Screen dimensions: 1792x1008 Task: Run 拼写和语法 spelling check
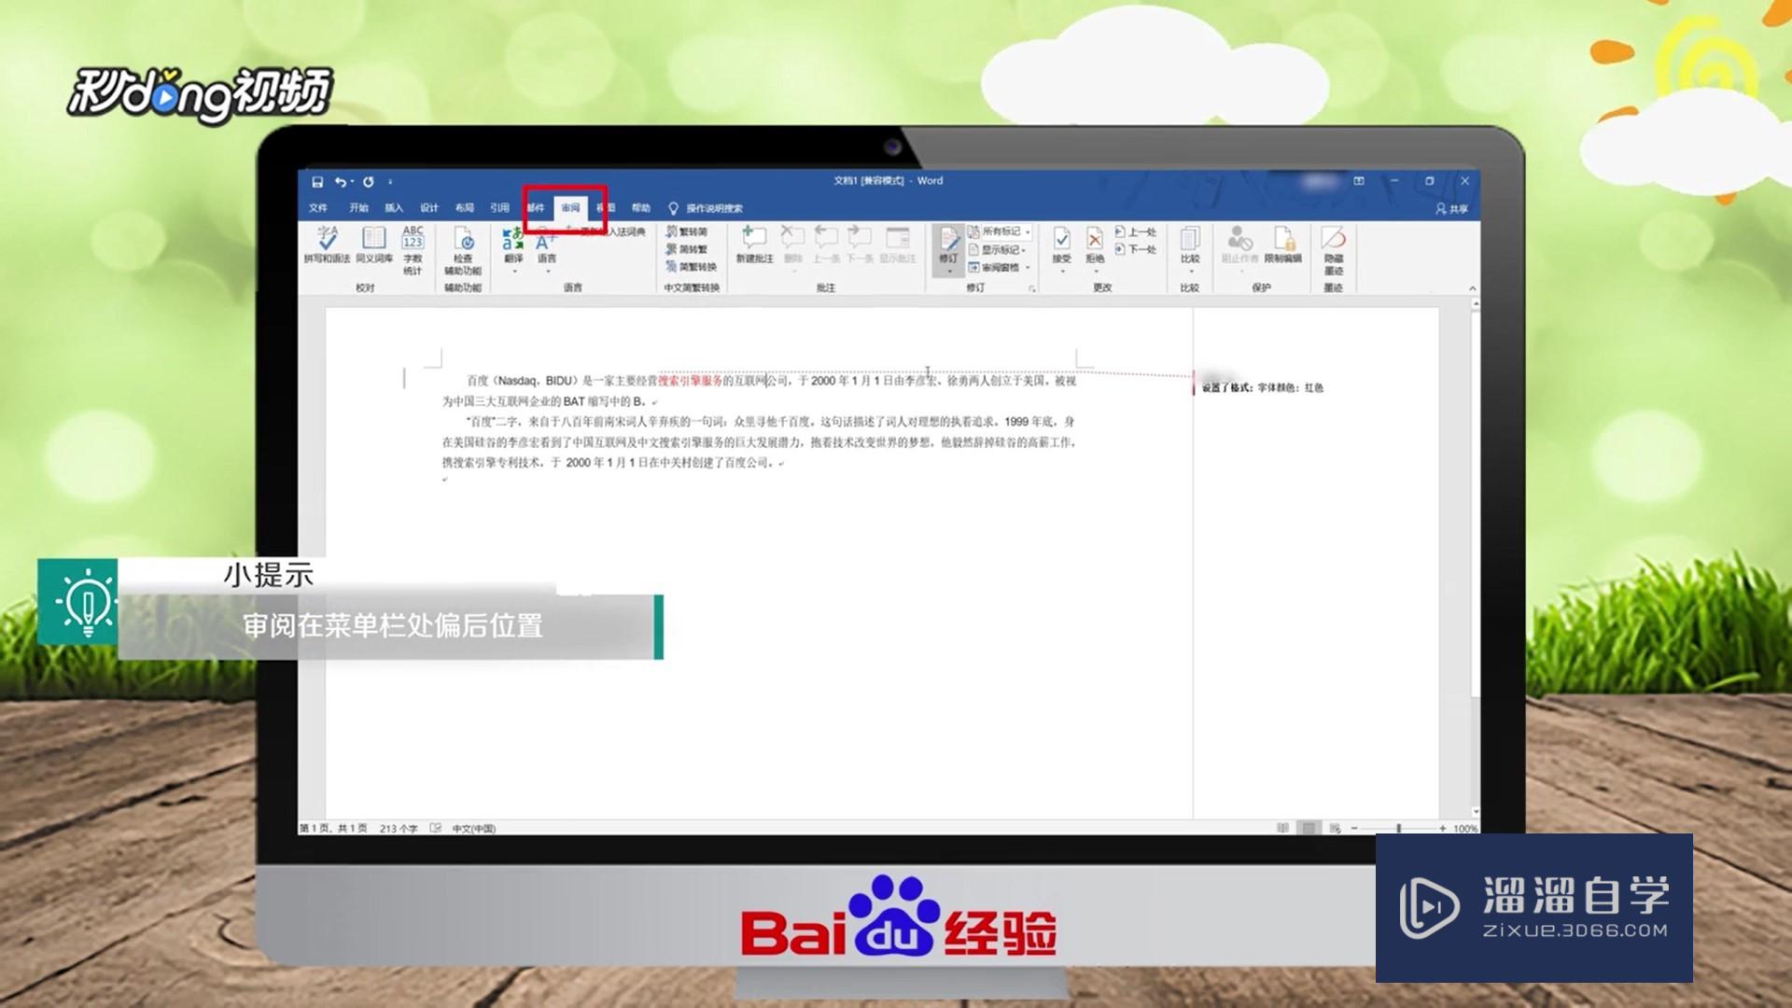pos(329,249)
